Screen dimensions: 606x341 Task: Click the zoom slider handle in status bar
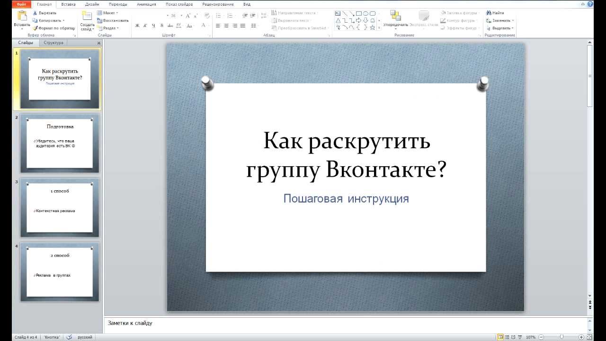[561, 337]
